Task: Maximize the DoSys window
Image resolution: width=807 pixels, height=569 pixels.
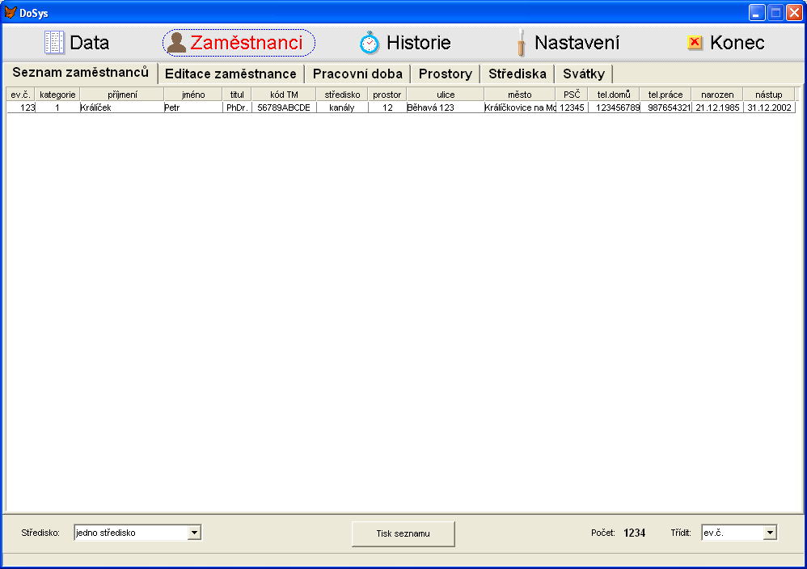Action: click(775, 12)
